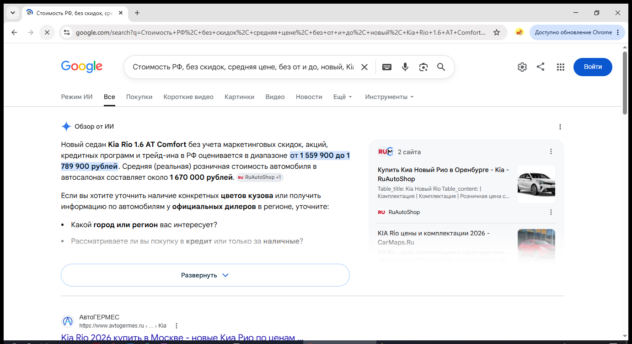Open the on-screen keyboard input tool
632x344 pixels.
387,67
